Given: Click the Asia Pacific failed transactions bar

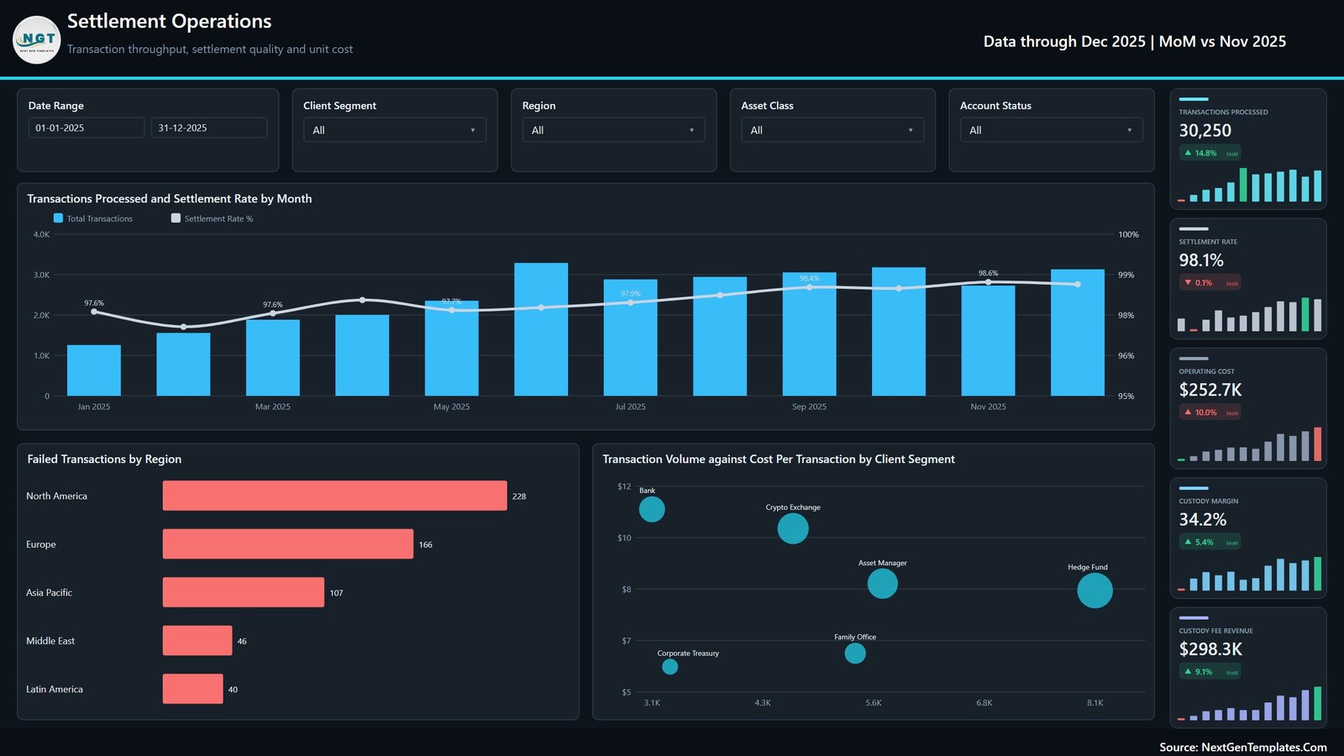Looking at the screenshot, I should (x=244, y=592).
